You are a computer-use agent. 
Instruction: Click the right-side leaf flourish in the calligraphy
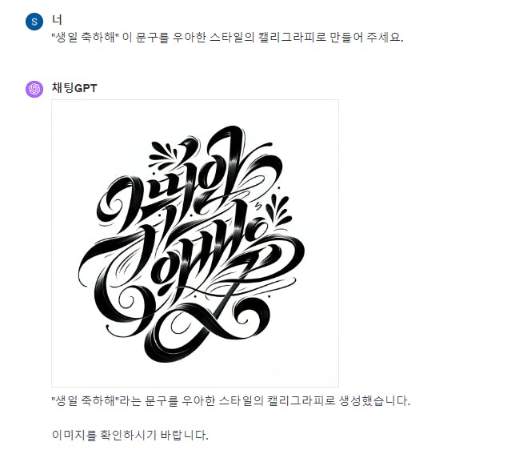(x=278, y=211)
